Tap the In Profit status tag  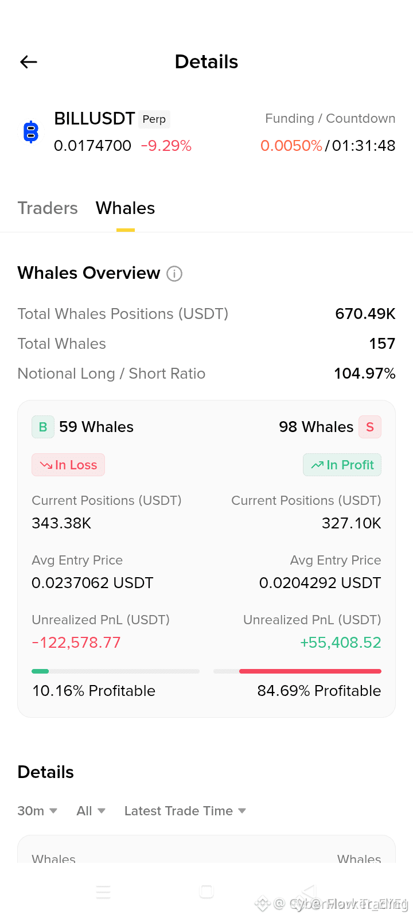coord(342,465)
